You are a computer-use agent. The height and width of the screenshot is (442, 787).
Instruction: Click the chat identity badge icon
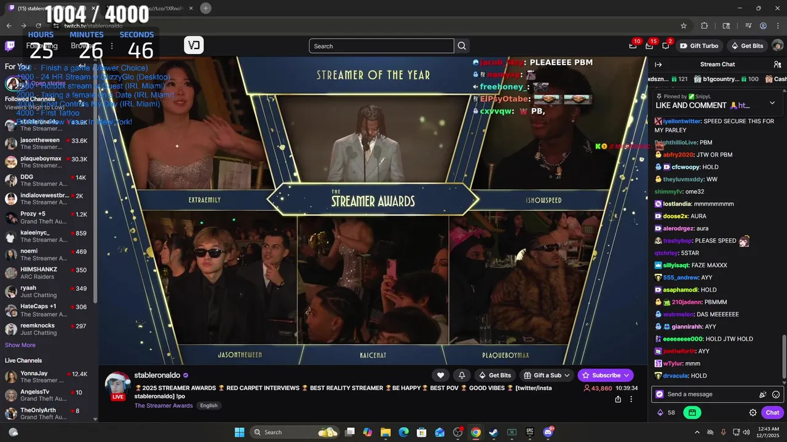click(x=660, y=395)
